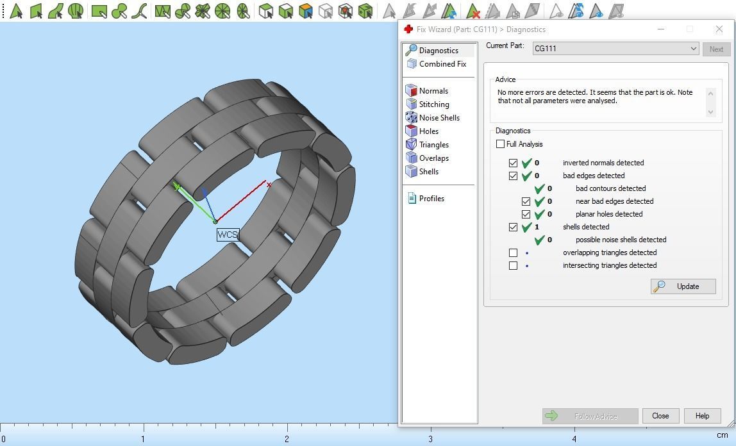Image resolution: width=736 pixels, height=446 pixels.
Task: Go to the Stitching fix page
Action: 428,104
